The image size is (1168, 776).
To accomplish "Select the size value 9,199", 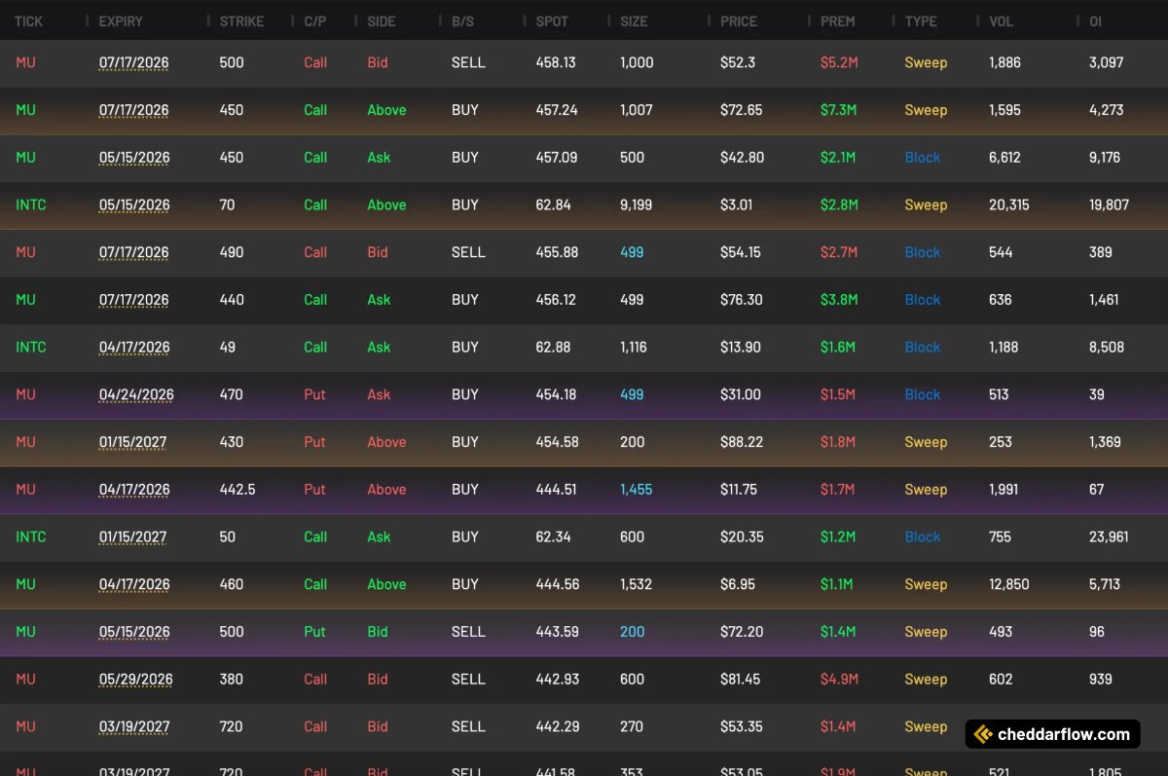I will point(637,204).
